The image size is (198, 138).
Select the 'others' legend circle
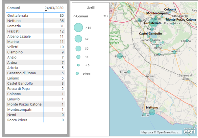(x=77, y=73)
